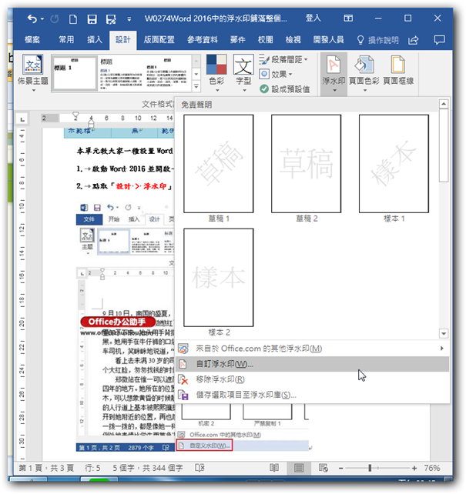Image resolution: width=466 pixels, height=494 pixels.
Task: Open the 段落間距 paragraph spacing dropdown
Action: (x=283, y=59)
